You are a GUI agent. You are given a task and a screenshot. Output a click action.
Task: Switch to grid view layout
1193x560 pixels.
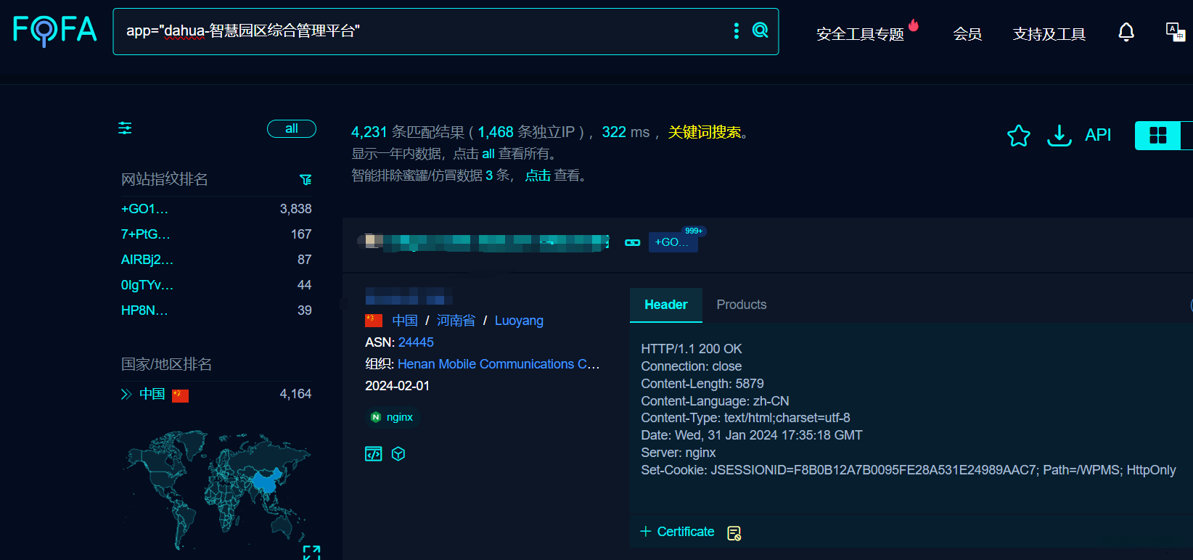coord(1158,136)
